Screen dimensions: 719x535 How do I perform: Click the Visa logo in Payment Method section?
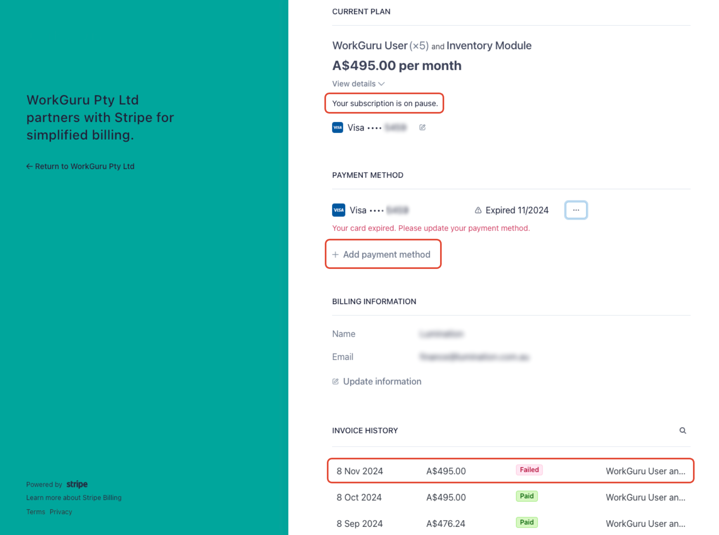click(338, 210)
